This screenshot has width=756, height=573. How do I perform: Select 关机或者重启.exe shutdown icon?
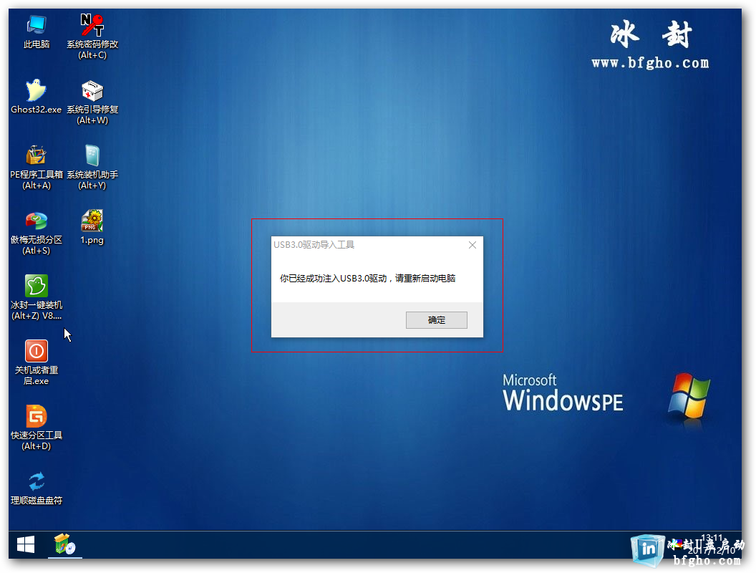37,362
